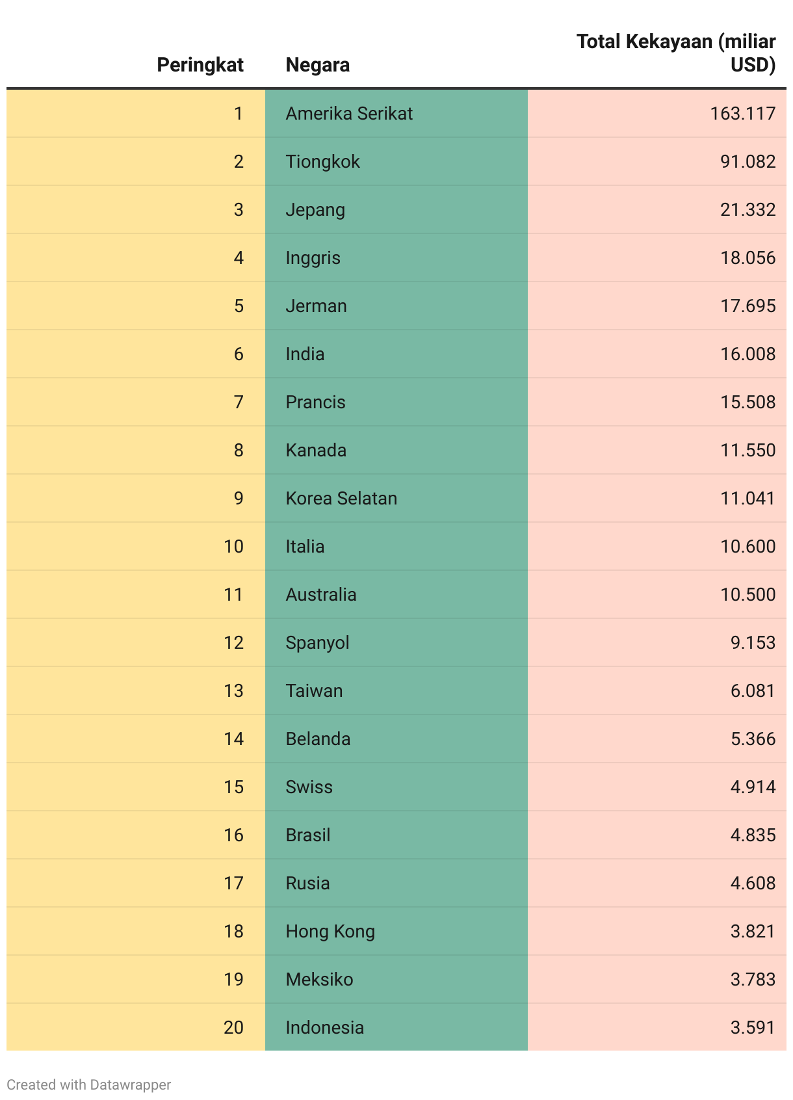Open the Created with Datawrapper link
Screen dimensions: 793x1100
[x=89, y=1084]
